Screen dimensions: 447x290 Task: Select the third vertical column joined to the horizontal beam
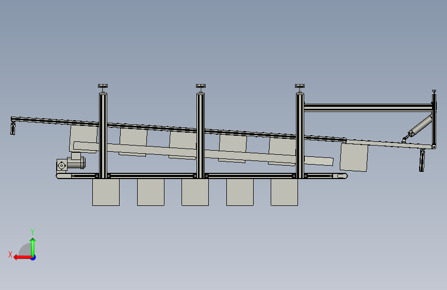point(300,136)
